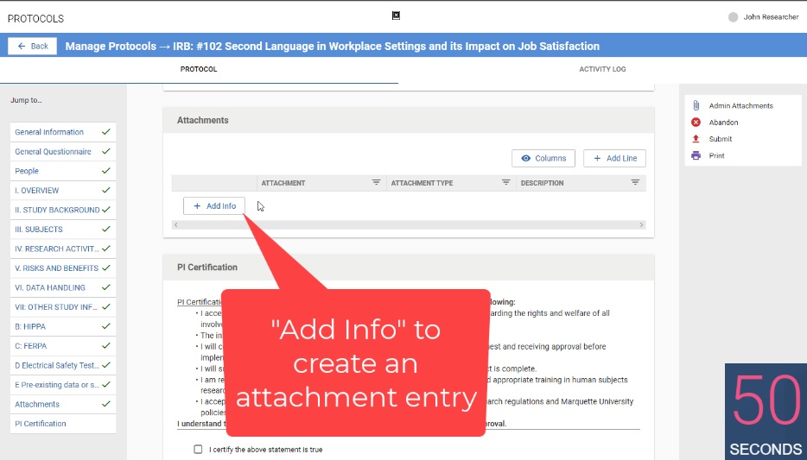This screenshot has width=807, height=460.
Task: Click the Admin Attachments paperclip icon
Action: point(696,105)
